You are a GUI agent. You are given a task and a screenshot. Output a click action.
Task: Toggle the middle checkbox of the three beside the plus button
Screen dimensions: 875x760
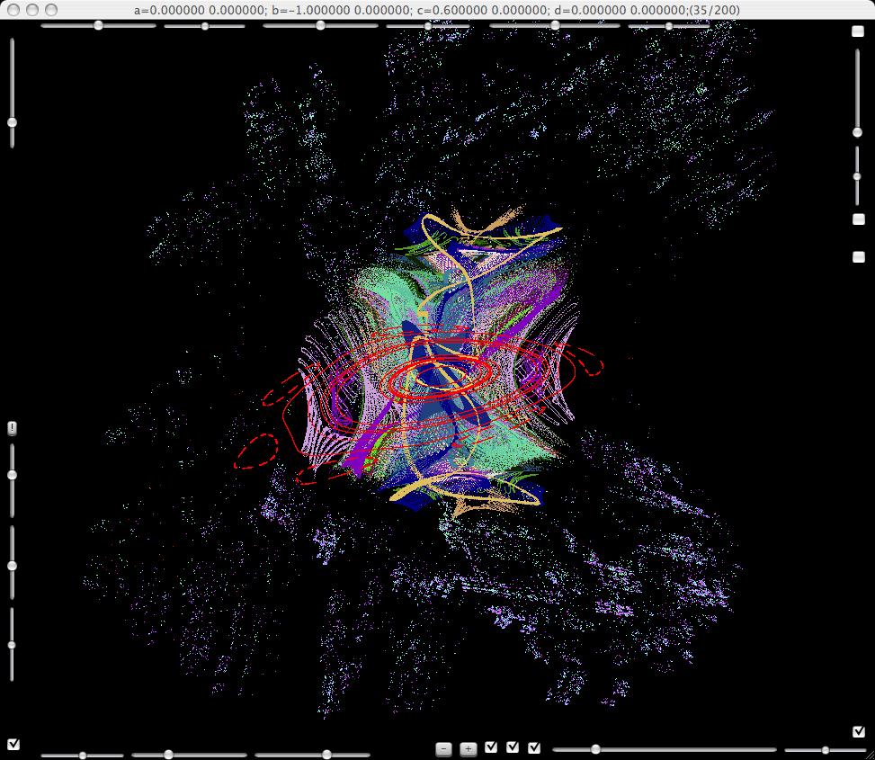pos(513,747)
